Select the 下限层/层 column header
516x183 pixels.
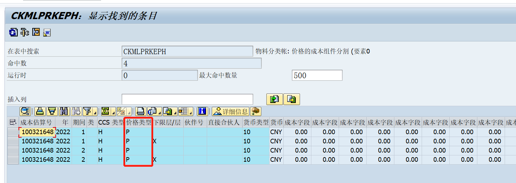[x=167, y=122]
